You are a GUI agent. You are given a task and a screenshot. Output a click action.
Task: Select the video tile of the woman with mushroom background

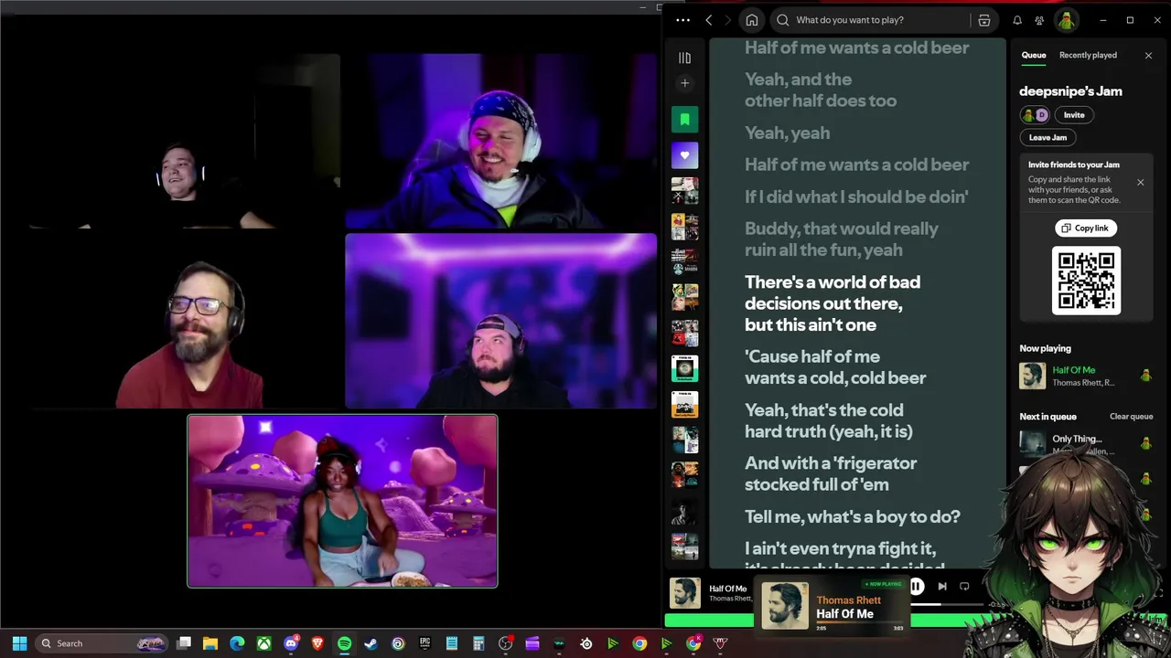(x=343, y=501)
